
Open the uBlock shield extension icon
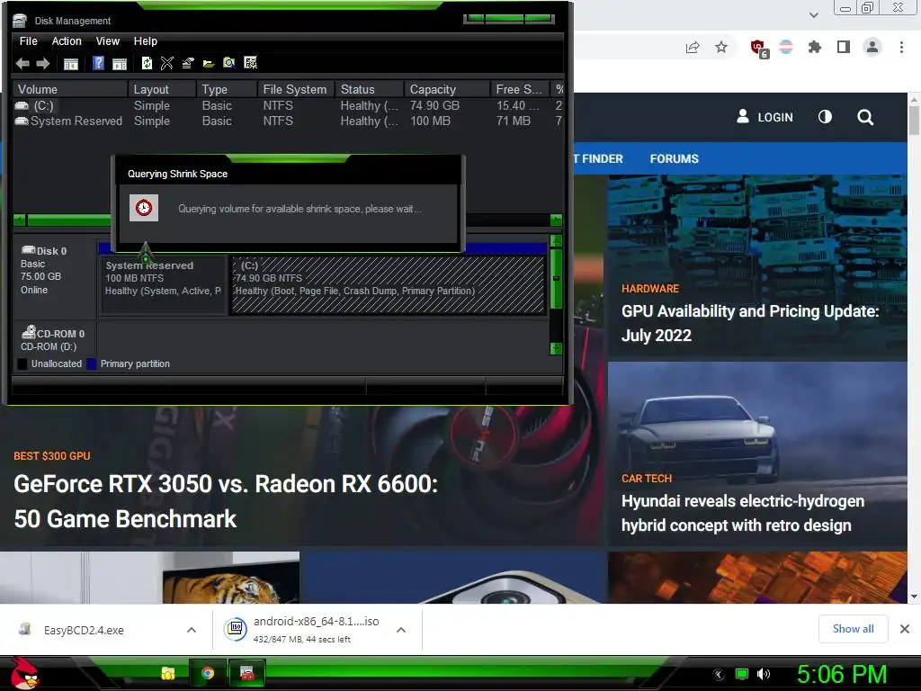click(758, 48)
